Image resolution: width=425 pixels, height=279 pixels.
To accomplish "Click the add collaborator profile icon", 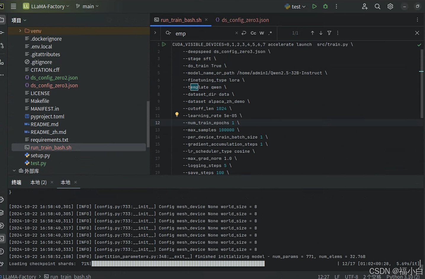I will [x=365, y=6].
